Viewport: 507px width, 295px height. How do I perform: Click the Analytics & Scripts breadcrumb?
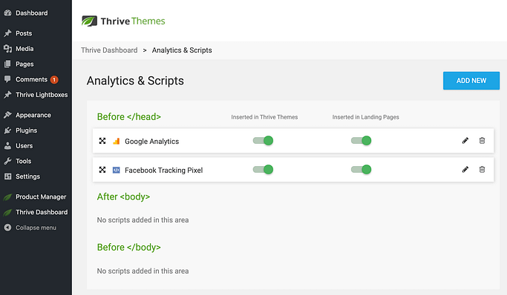(182, 50)
